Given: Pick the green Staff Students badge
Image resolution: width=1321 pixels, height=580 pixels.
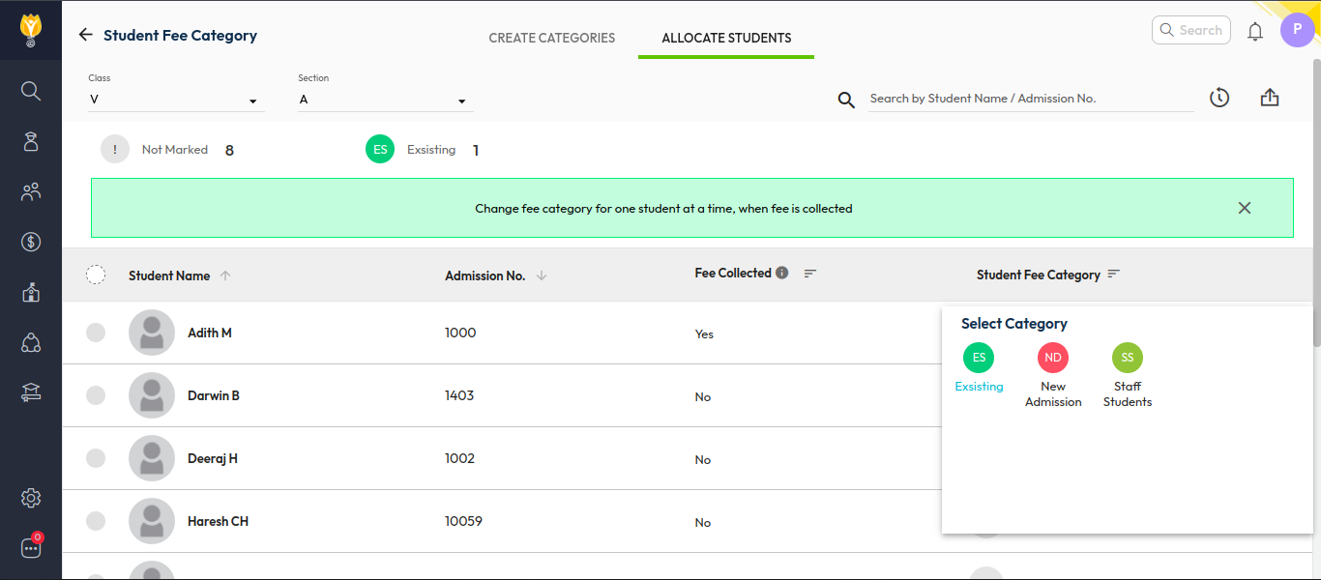Looking at the screenshot, I should [1128, 359].
